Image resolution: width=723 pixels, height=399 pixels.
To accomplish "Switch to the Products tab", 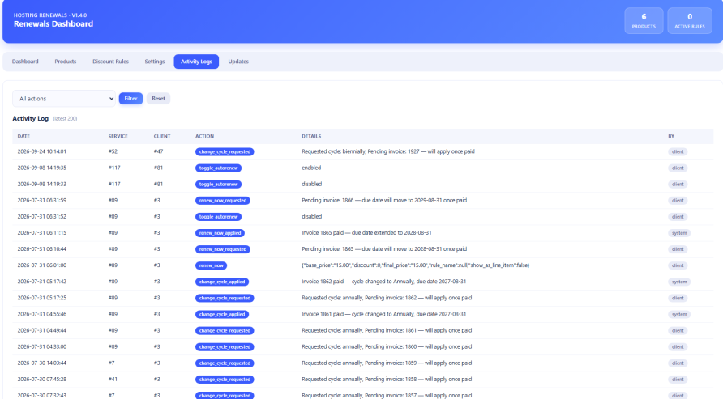I will point(66,62).
